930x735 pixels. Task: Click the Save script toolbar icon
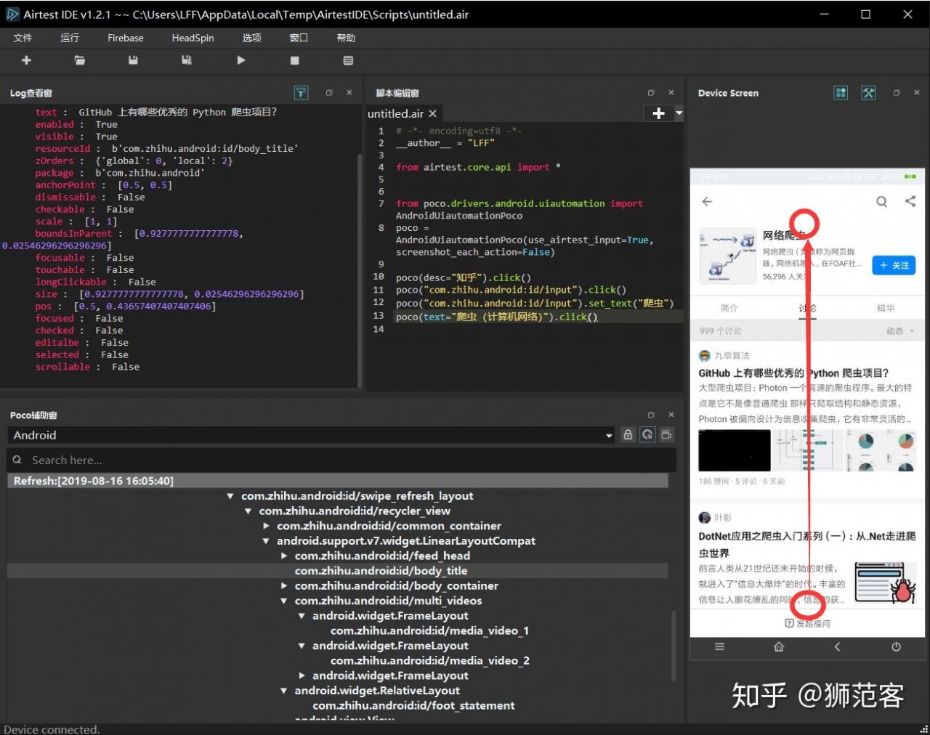[x=133, y=60]
